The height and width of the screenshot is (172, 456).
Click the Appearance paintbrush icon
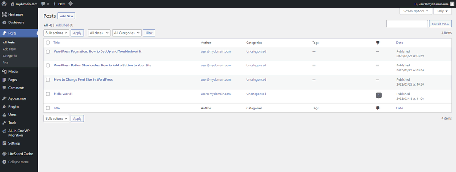[x=4, y=98]
